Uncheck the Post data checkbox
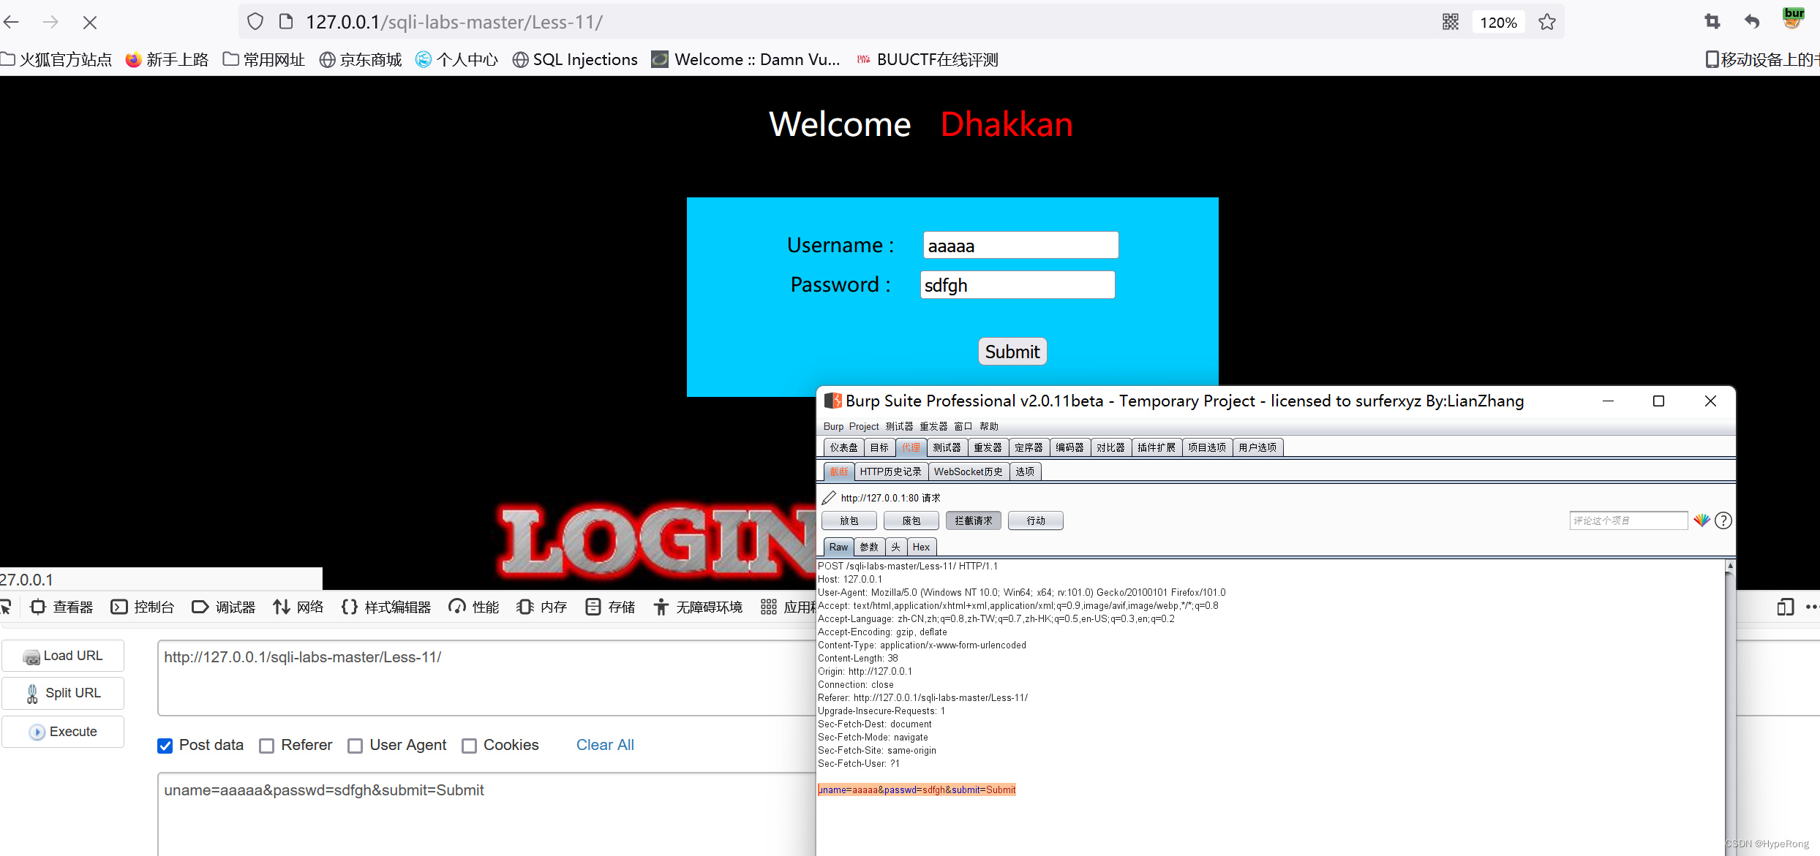This screenshot has height=856, width=1820. coord(165,746)
